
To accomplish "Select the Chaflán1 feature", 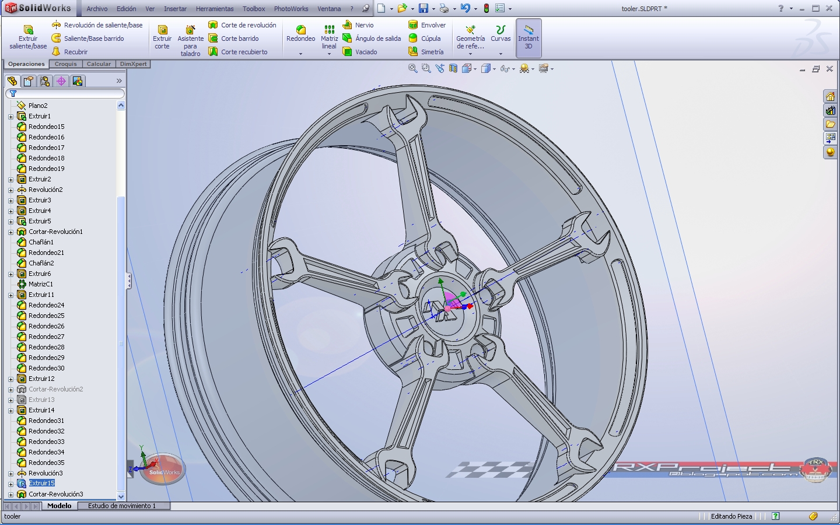I will click(x=41, y=242).
